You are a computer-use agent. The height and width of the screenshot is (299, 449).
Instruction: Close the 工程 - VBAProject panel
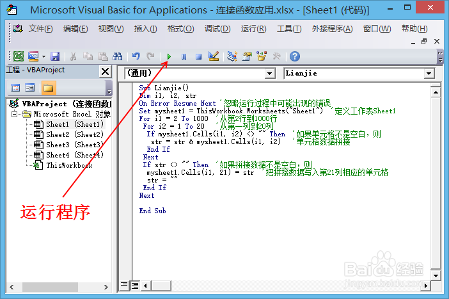[106, 71]
